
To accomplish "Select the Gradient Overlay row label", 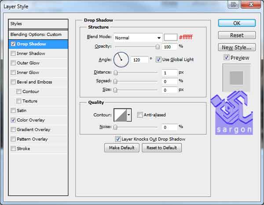I will [33, 129].
